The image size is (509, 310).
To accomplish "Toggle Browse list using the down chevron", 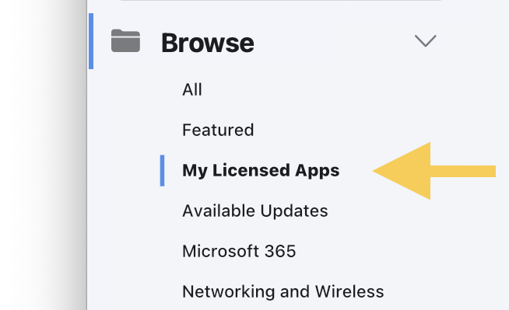I will pyautogui.click(x=425, y=41).
